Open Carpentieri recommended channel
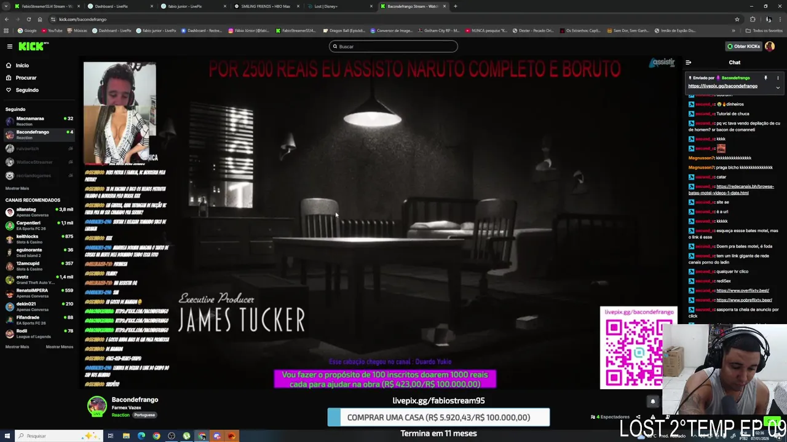Image resolution: width=787 pixels, height=442 pixels. (x=38, y=225)
